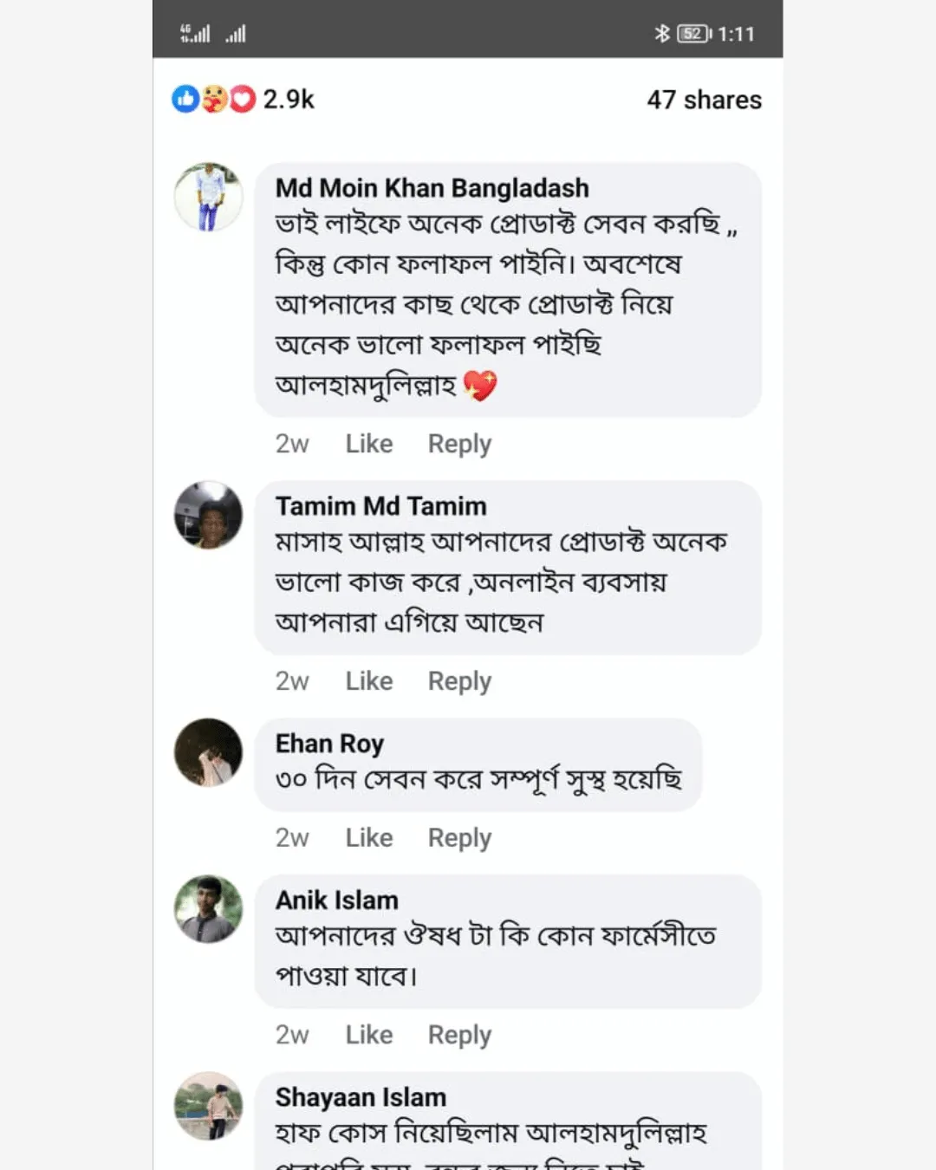Screen dimensions: 936x1170
Task: Open Anik Islam's profile name link
Action: [337, 900]
